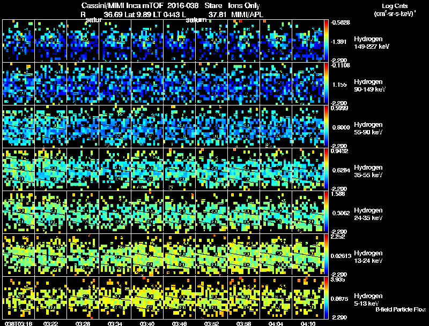429x326 pixels.
Task: Select the Hydrogen 13-24 keV label
Action: pos(368,257)
